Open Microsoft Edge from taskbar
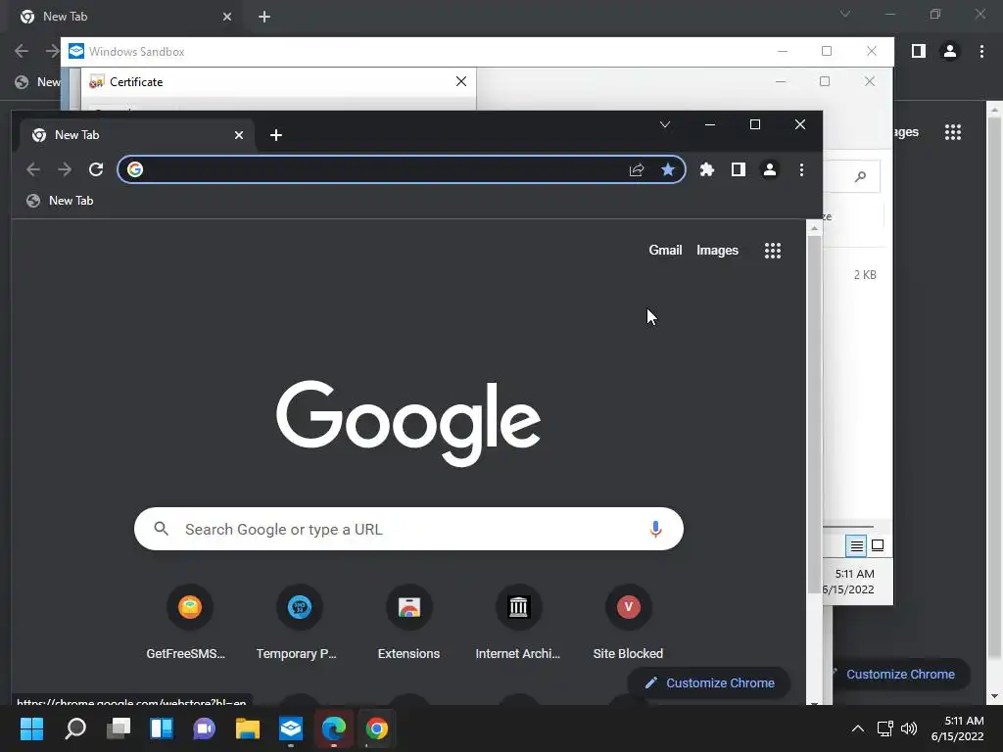The image size is (1003, 752). click(x=334, y=728)
